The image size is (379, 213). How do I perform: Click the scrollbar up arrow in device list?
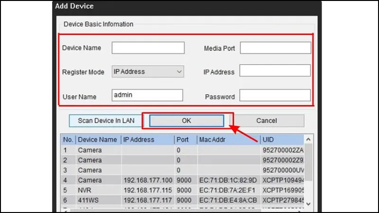308,140
